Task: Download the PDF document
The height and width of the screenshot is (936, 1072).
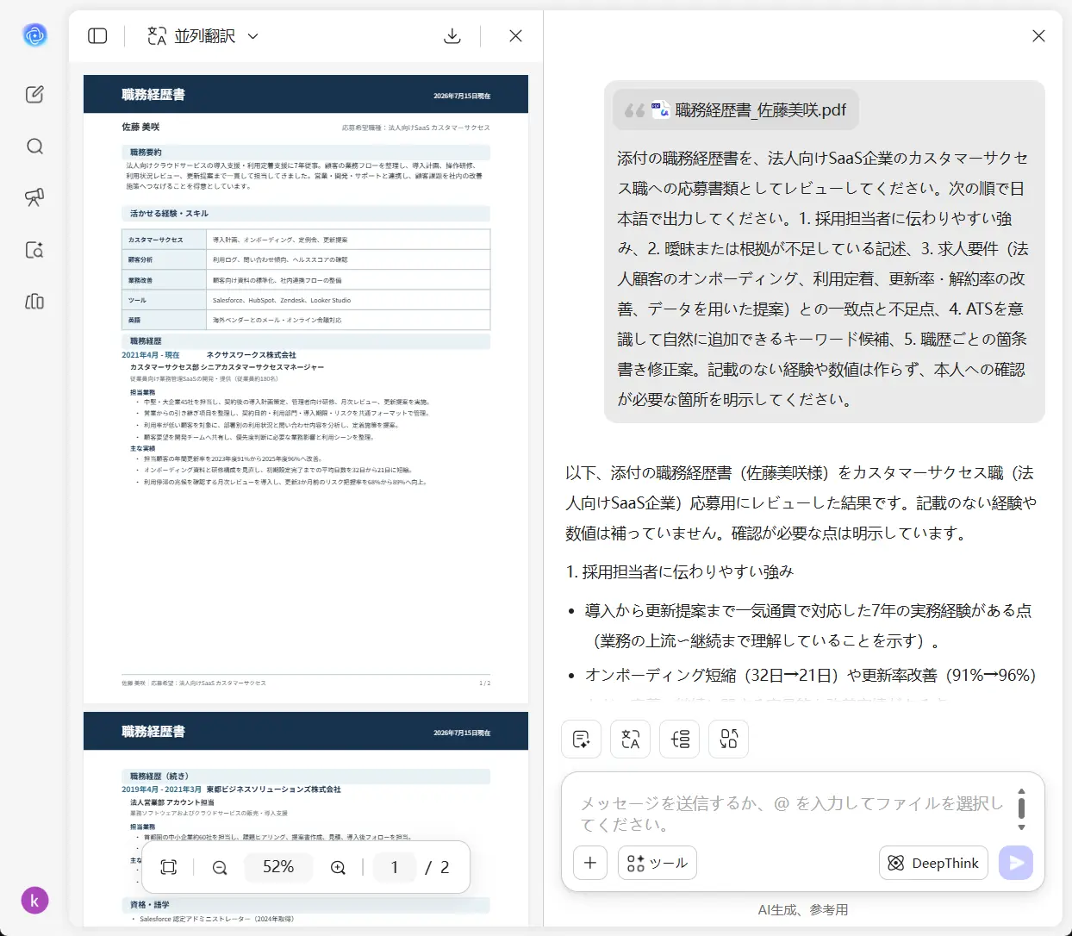Action: click(452, 35)
